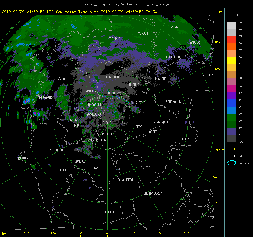
Task: Click the GOKAK city label
Action: coord(62,79)
